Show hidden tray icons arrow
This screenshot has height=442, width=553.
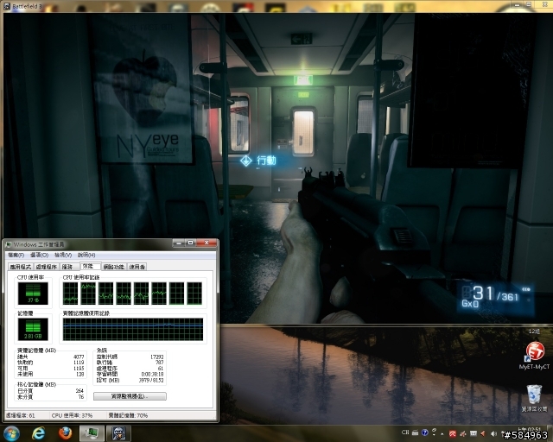coord(442,434)
